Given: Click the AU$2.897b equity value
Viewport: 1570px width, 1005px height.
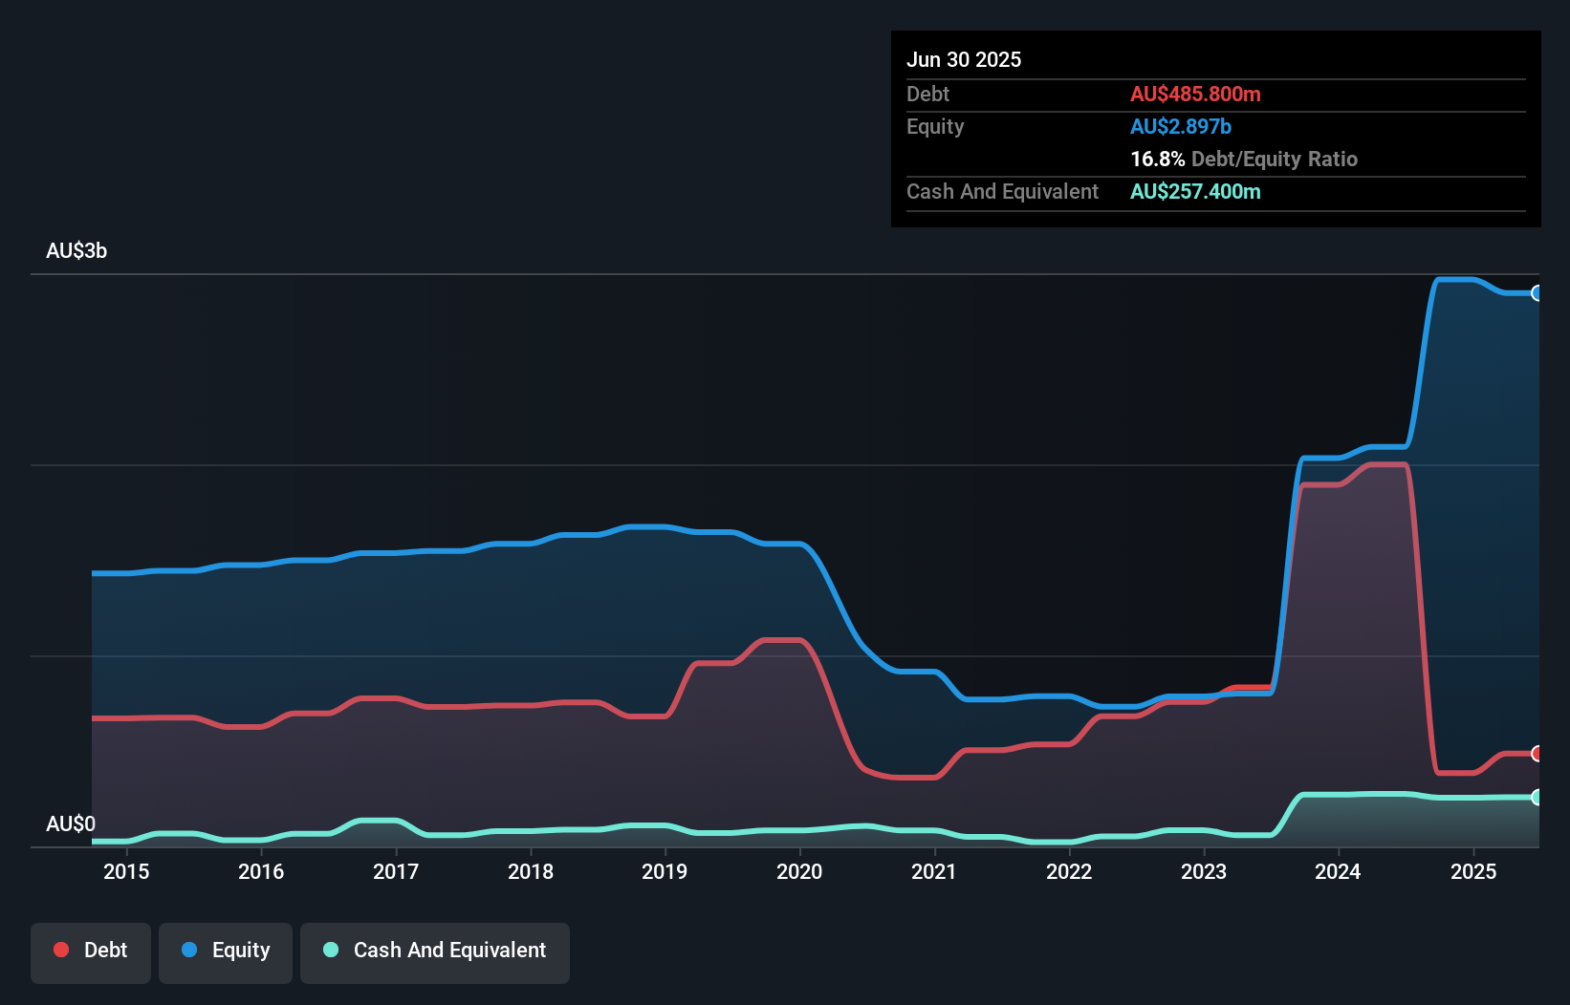Looking at the screenshot, I should 1181,126.
